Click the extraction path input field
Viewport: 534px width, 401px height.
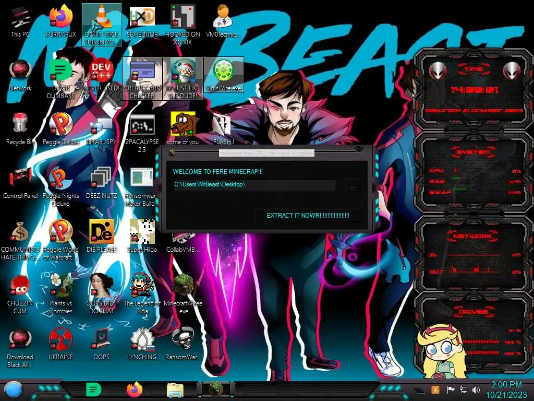254,184
